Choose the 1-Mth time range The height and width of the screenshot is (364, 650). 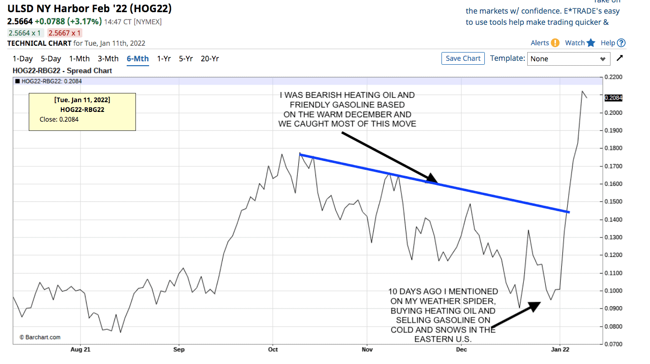(79, 58)
